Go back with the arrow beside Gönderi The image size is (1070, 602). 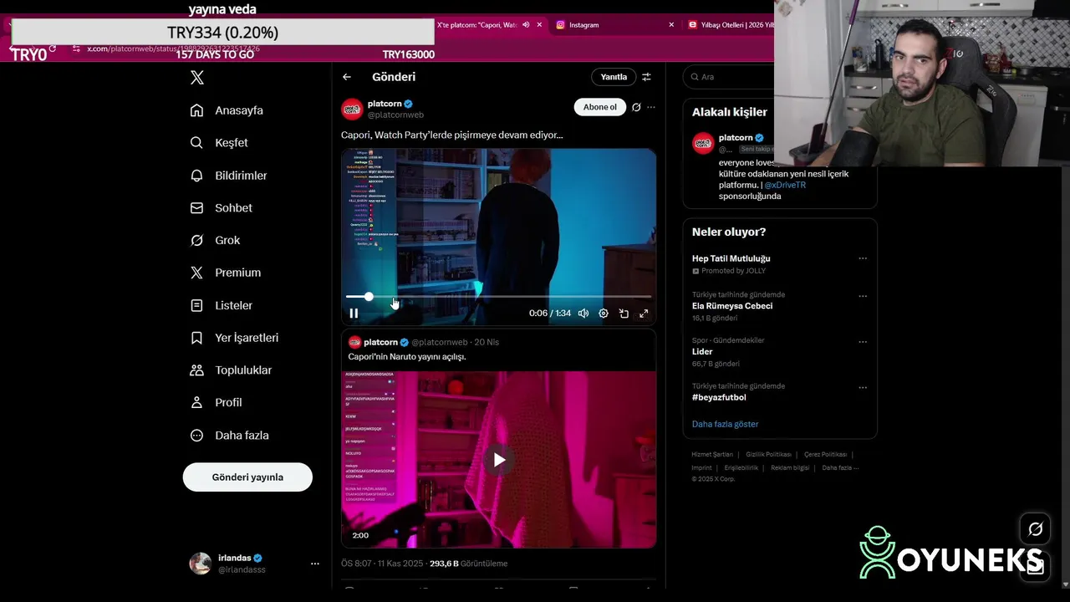pos(347,77)
